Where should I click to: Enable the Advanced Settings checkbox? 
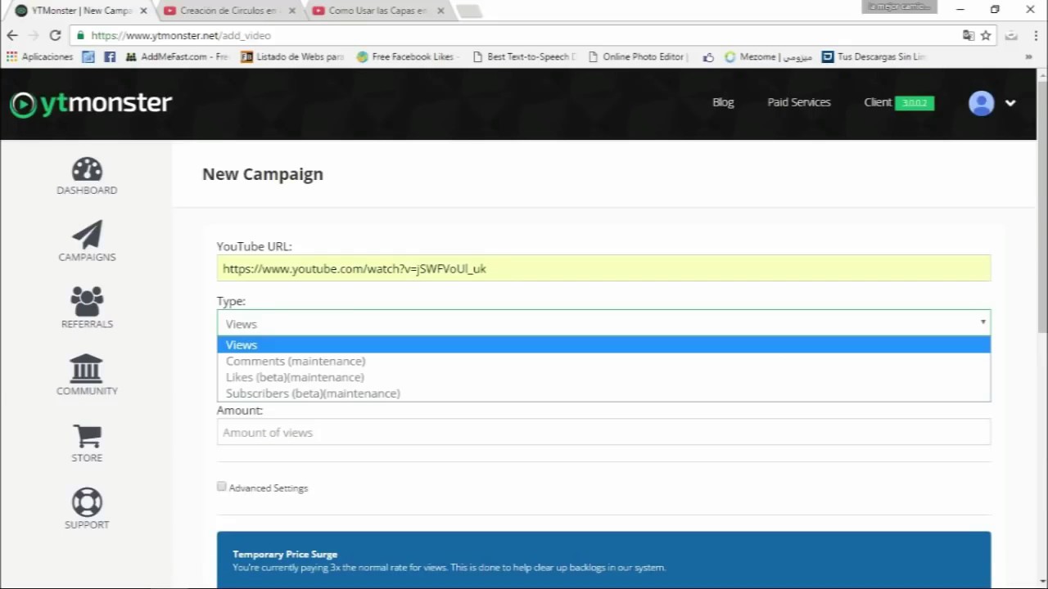pyautogui.click(x=221, y=487)
